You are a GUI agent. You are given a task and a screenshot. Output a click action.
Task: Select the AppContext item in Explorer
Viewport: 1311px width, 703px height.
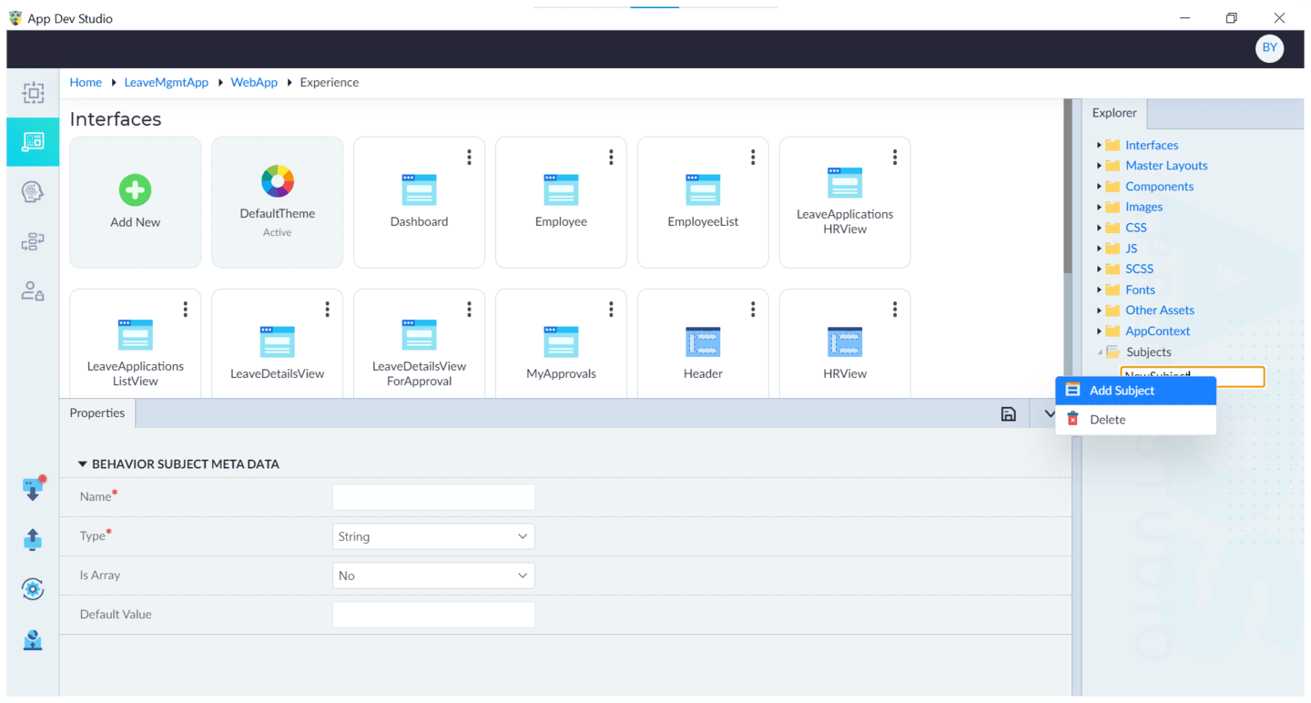tap(1157, 331)
